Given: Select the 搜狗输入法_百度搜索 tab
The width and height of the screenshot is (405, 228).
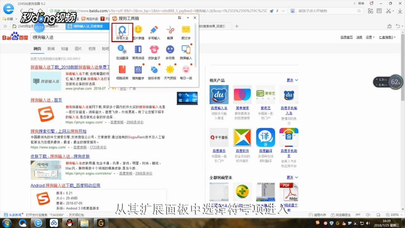Looking at the screenshot, I should (x=88, y=26).
